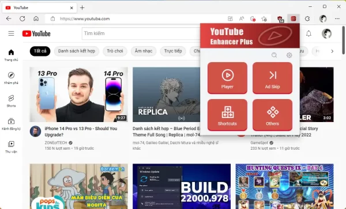Click the tracking prevention icon in address bar
Image resolution: width=346 pixels, height=209 pixels.
pyautogui.click(x=253, y=19)
